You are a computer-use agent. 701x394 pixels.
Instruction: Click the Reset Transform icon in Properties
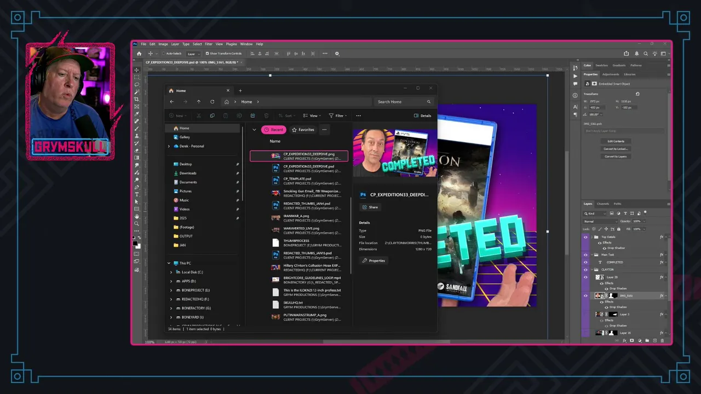[637, 94]
